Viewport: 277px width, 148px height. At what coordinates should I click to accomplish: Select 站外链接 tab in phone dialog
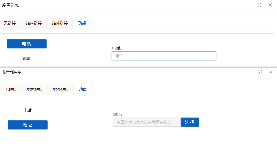tap(60, 23)
